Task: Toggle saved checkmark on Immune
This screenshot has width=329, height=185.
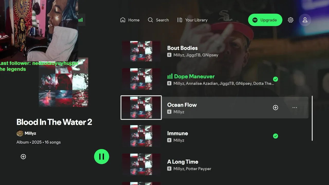Action: click(276, 136)
